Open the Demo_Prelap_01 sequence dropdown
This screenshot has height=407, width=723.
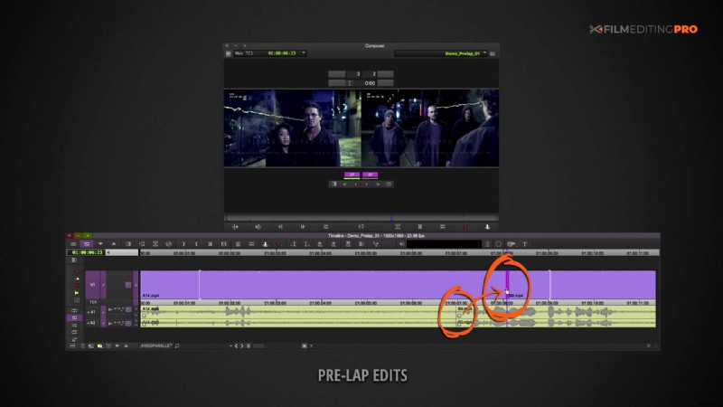pyautogui.click(x=441, y=53)
